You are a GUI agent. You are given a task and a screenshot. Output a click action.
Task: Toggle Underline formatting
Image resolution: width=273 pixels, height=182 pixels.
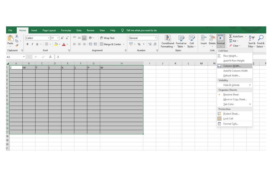37,44
